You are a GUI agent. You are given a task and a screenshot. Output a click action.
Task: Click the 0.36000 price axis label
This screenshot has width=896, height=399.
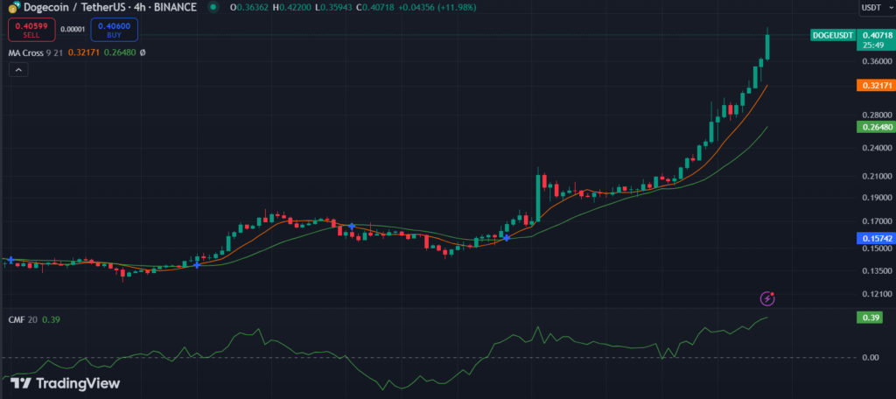click(877, 61)
